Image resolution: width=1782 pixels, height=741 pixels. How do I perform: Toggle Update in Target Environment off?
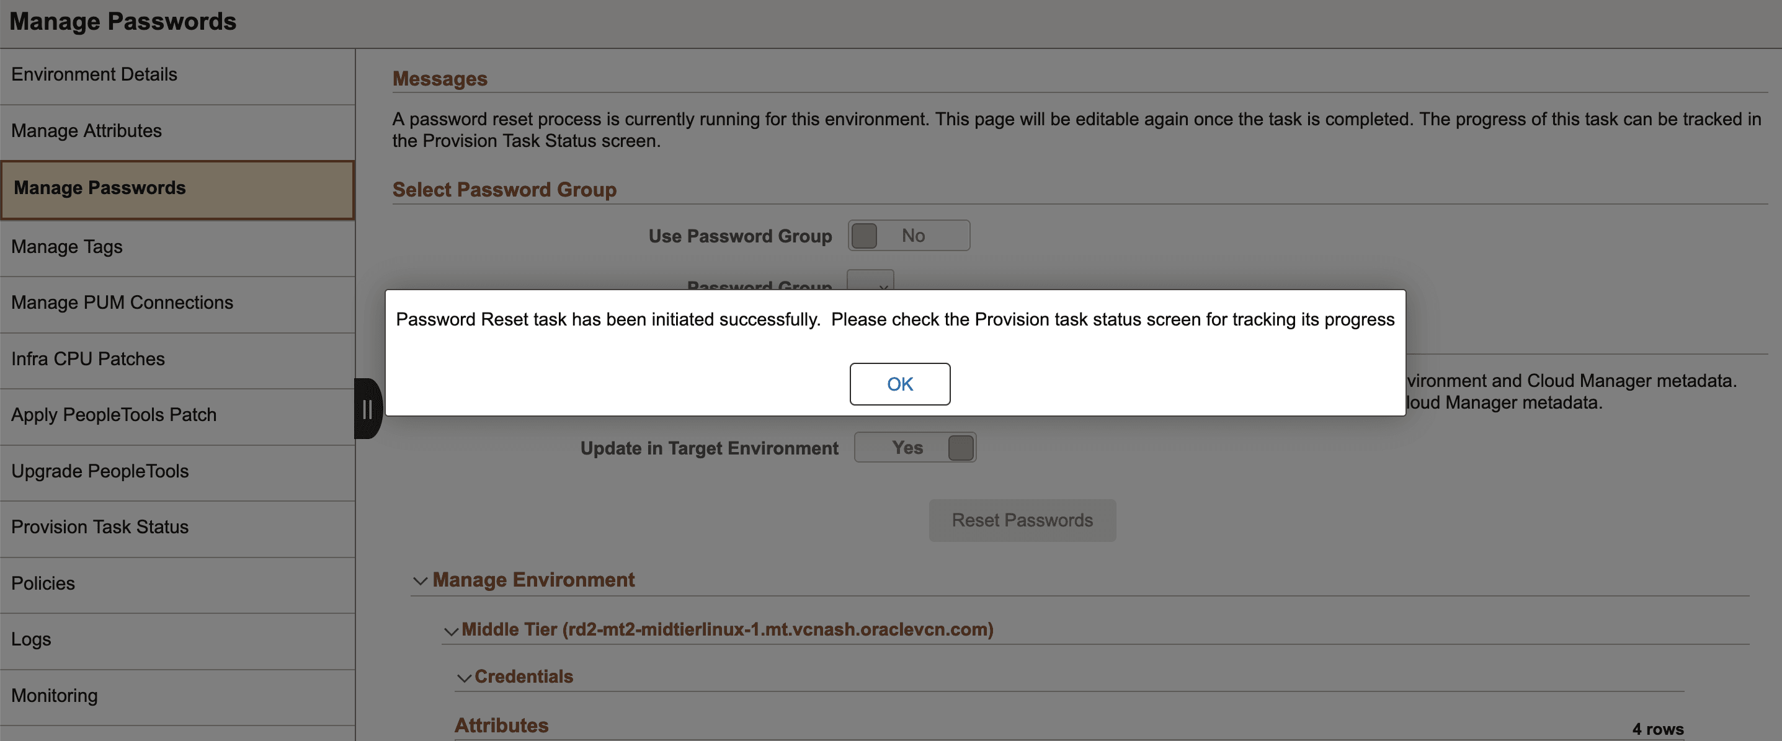point(914,447)
